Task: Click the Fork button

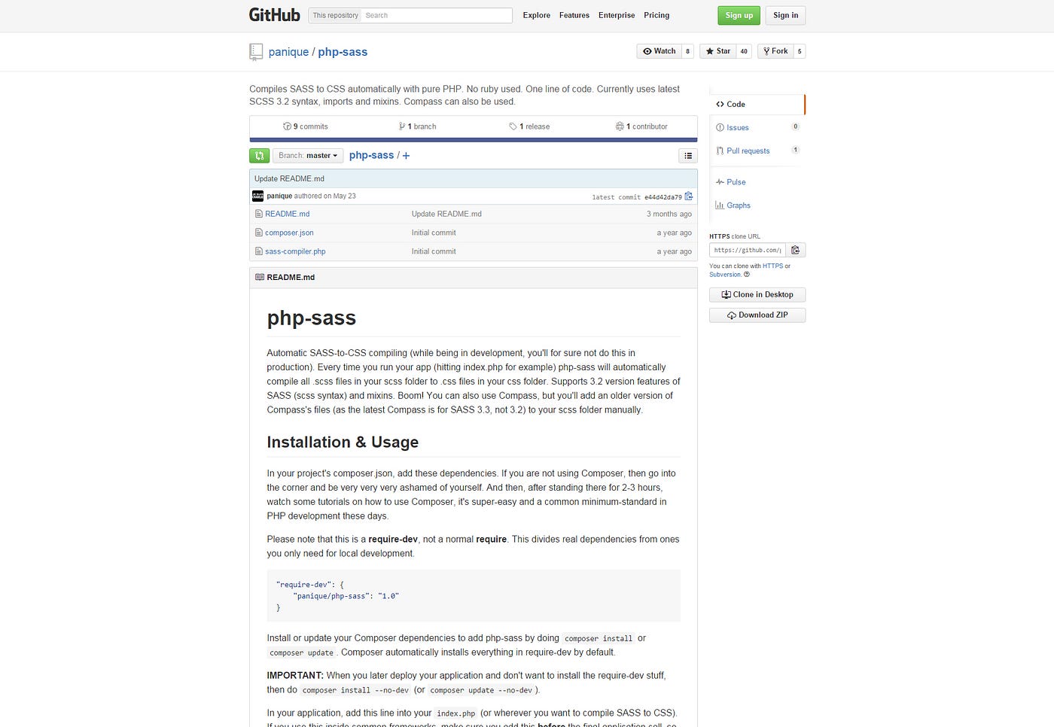Action: coord(775,51)
